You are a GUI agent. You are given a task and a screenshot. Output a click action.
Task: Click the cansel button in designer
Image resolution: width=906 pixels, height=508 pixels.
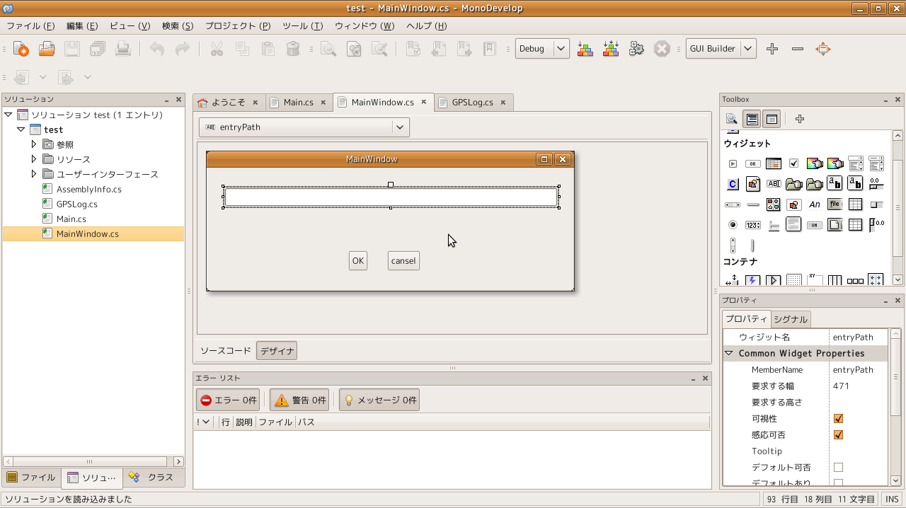403,261
